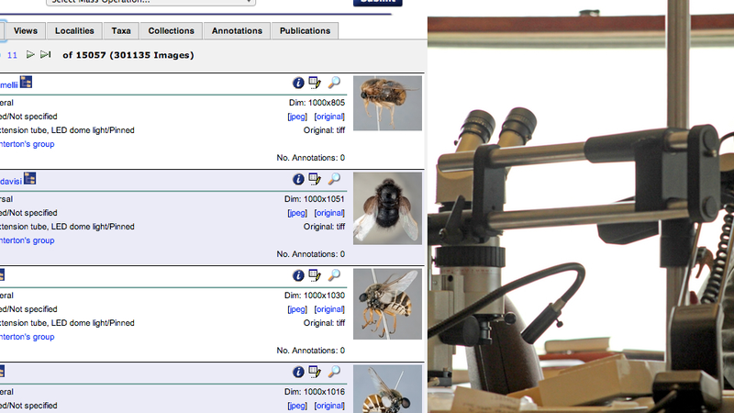This screenshot has width=734, height=413.
Task: Click magnifier icon for 1000x805 image
Action: [334, 83]
